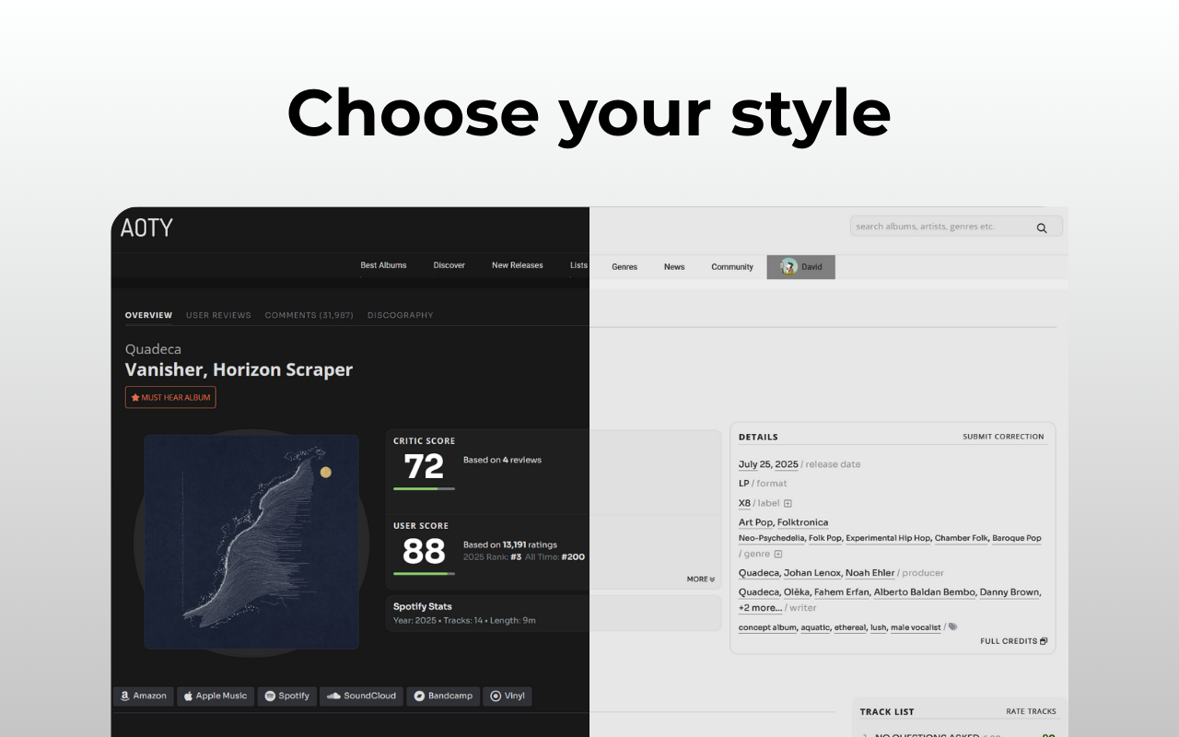Open the SoundCloud streaming link
Viewport: 1179px width, 737px height.
(x=361, y=696)
